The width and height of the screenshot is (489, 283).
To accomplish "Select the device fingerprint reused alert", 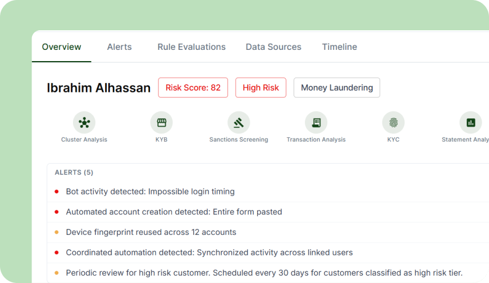I will 150,232.
